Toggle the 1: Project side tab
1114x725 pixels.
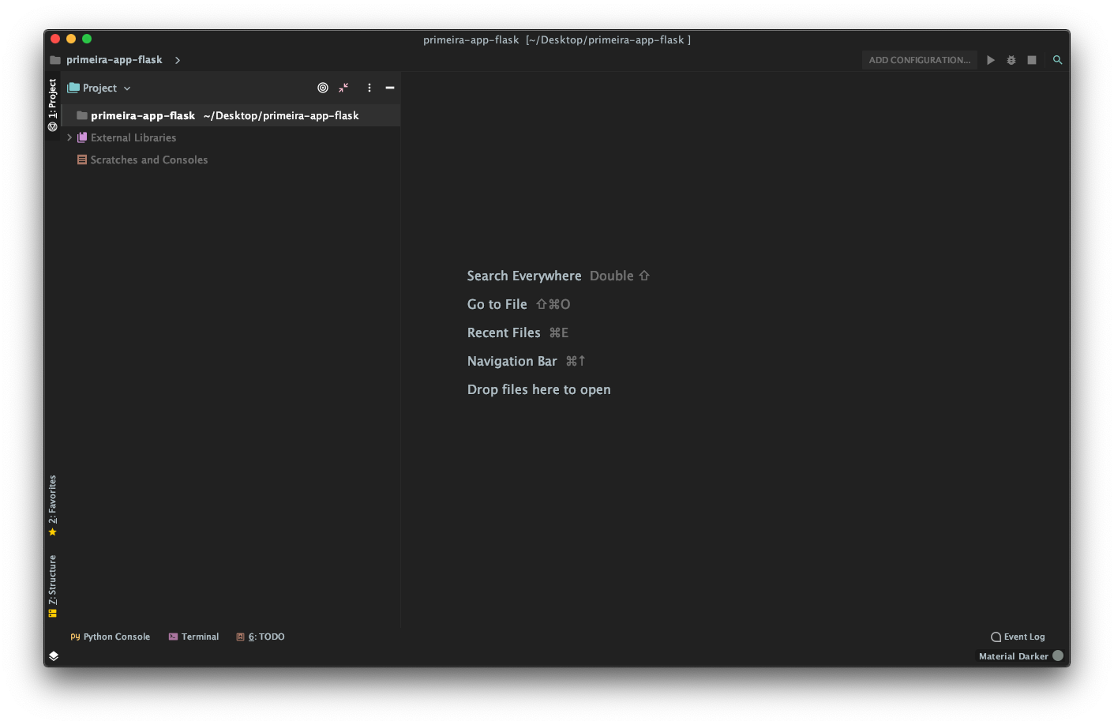[x=53, y=105]
